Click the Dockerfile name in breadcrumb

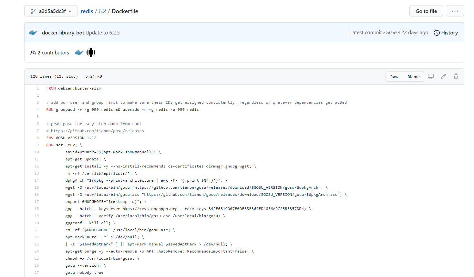point(125,11)
